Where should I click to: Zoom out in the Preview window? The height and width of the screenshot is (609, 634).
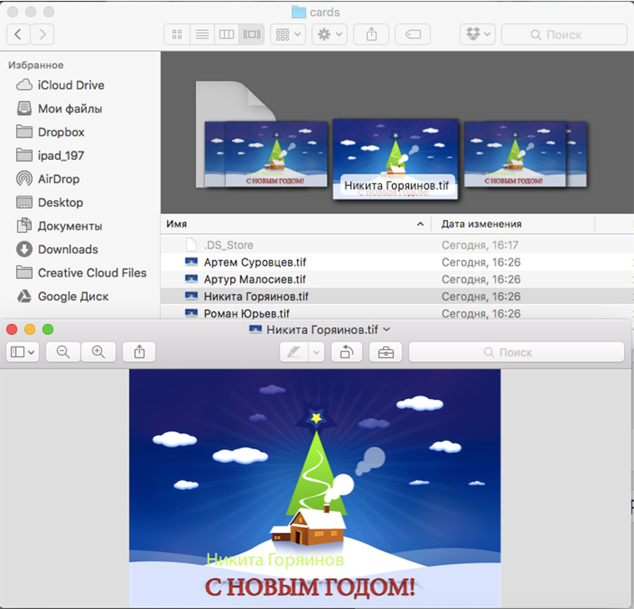(63, 352)
